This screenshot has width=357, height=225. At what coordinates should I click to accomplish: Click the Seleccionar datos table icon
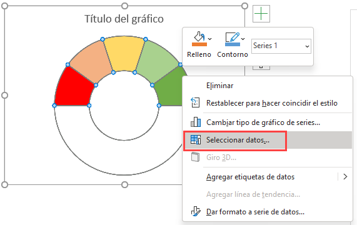tap(196, 140)
